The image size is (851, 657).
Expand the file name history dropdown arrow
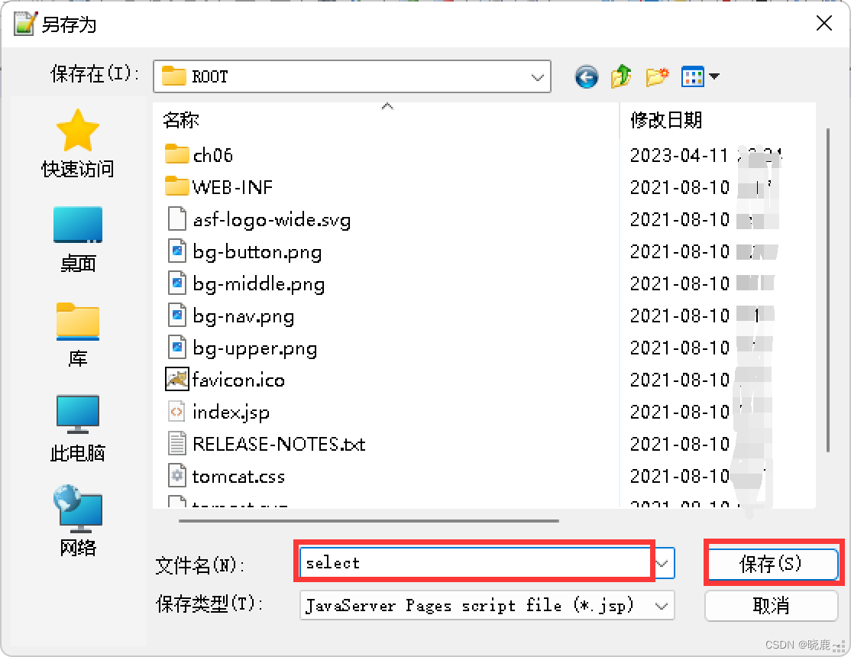click(660, 564)
